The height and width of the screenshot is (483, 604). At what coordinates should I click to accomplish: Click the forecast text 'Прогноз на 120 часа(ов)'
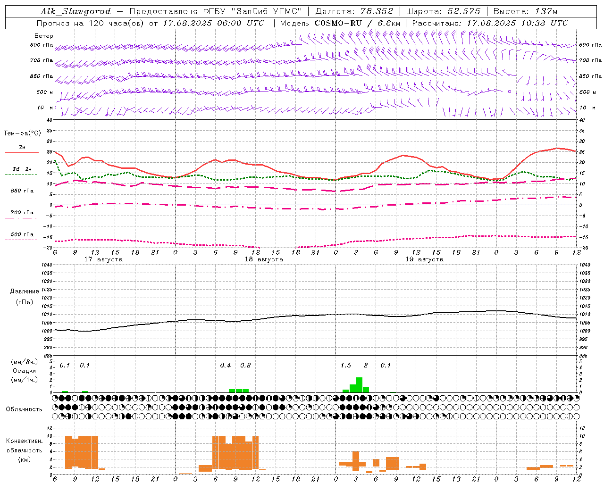coord(91,23)
